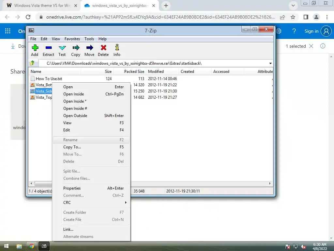Image resolution: width=334 pixels, height=251 pixels.
Task: Reload the current page
Action: pyautogui.click(x=28, y=17)
